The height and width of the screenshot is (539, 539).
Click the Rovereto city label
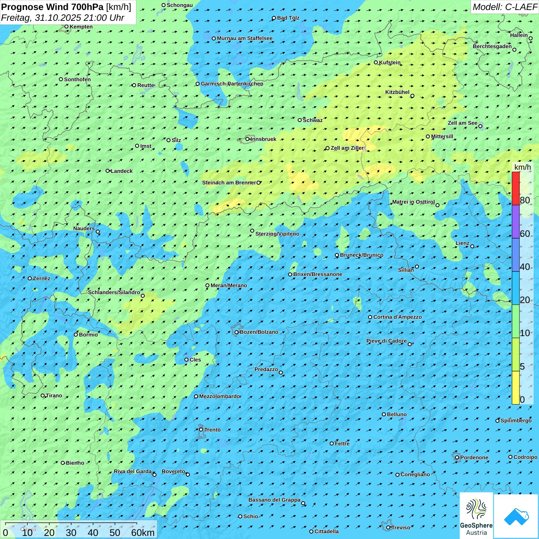click(173, 471)
